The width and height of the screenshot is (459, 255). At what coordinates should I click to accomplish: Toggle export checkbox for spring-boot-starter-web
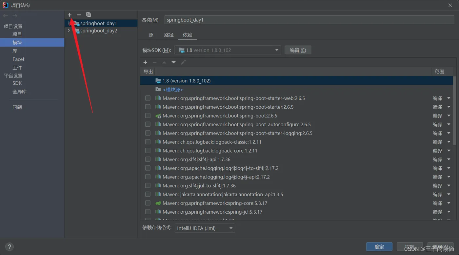click(x=148, y=98)
